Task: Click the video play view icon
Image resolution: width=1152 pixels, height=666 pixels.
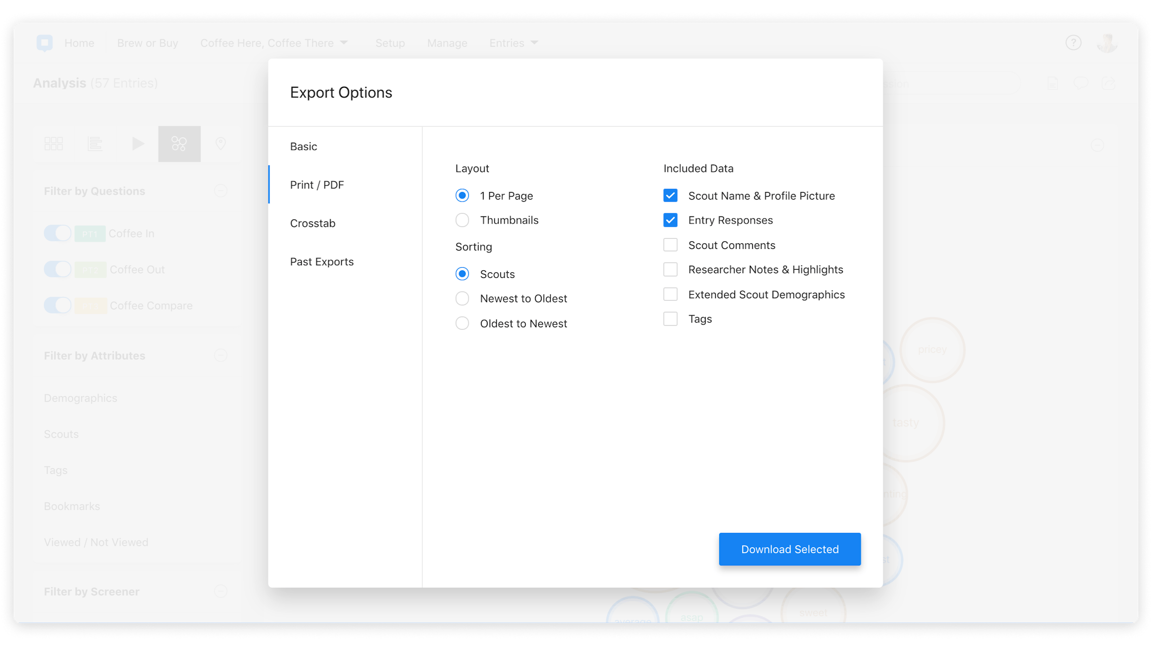Action: [137, 144]
